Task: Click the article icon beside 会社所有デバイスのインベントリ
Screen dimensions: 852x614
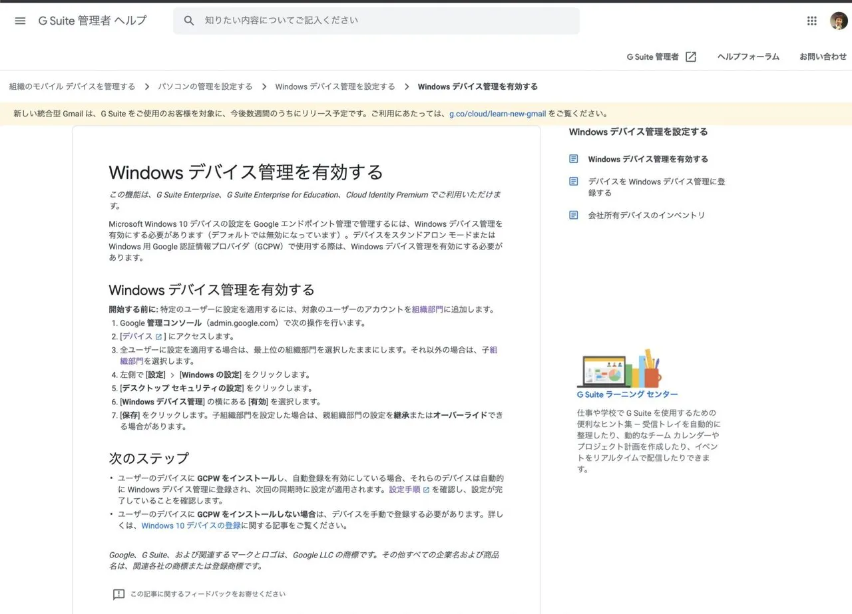Action: click(574, 215)
